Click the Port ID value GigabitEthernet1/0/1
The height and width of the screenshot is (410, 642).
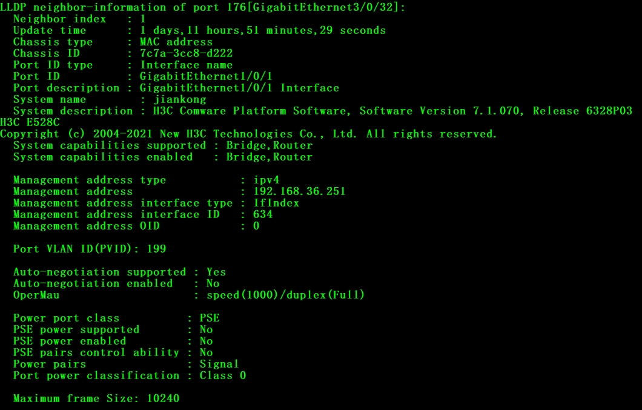pyautogui.click(x=207, y=76)
